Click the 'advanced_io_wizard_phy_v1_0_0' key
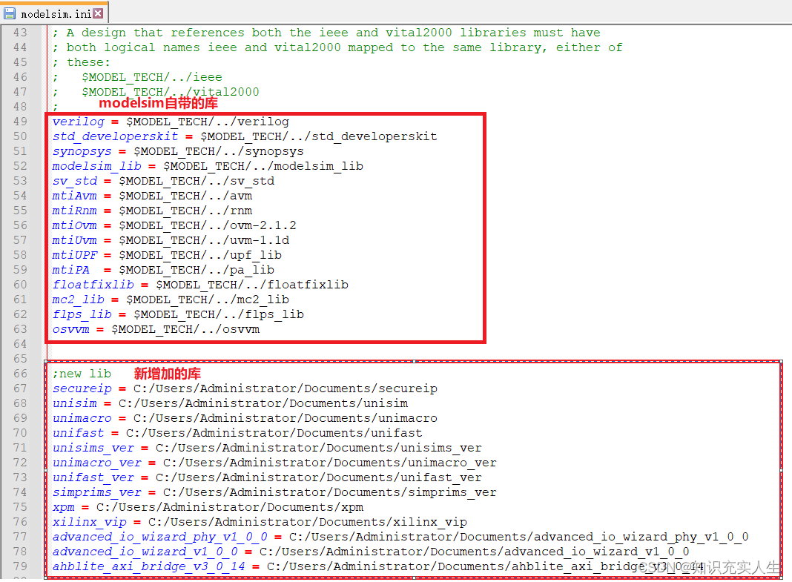Viewport: 792px width, 582px height. point(159,537)
